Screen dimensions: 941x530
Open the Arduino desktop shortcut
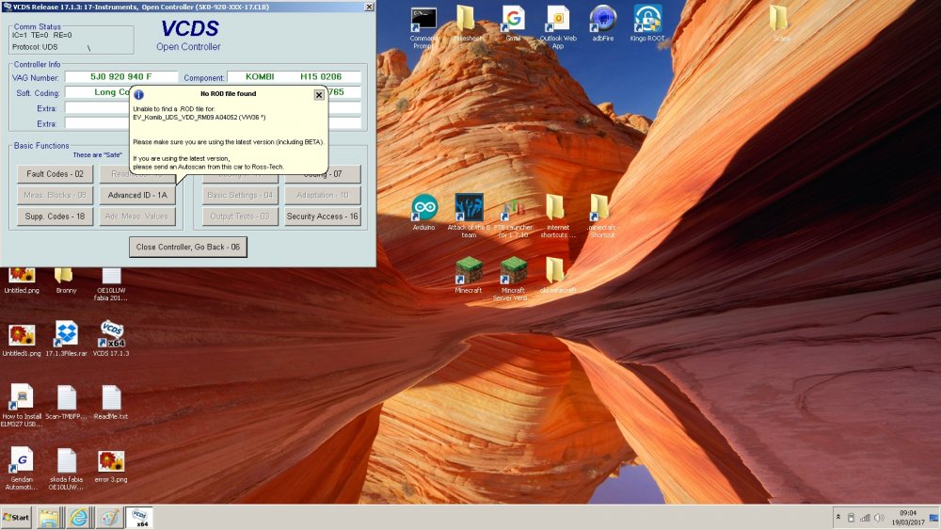tap(424, 212)
